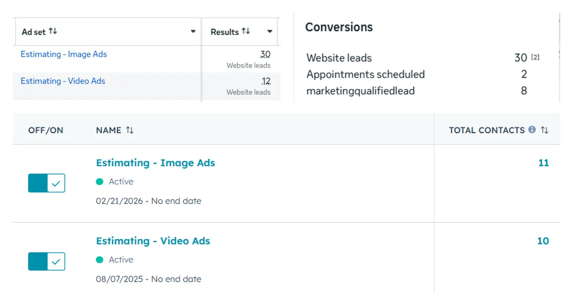Screen dimensions: 573x305
Task: Open the 10 total contacts link
Action: pos(543,241)
